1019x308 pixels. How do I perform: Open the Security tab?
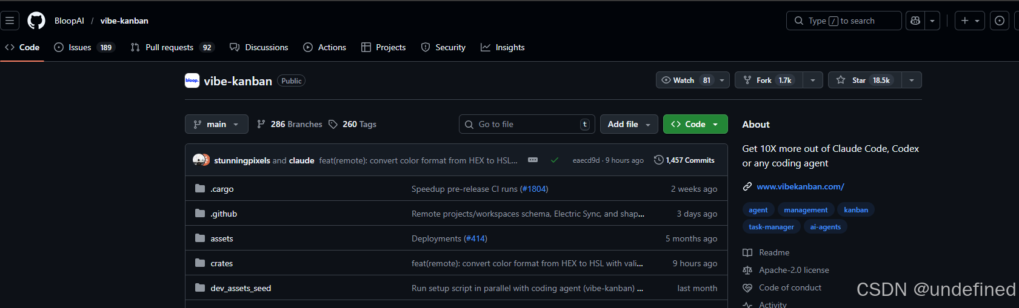coord(443,47)
